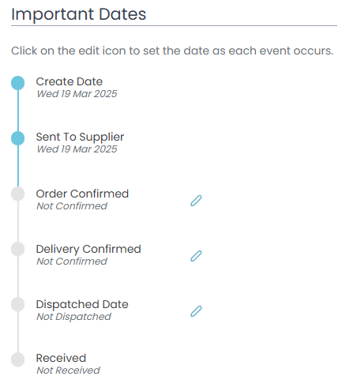Click the Delivery Confirmed label
This screenshot has height=380, width=342.
88,249
